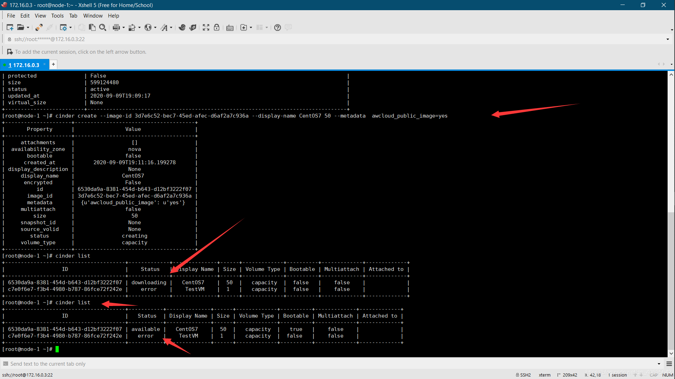Viewport: 675px width, 379px height.
Task: Click the keyboard mapping icon
Action: point(230,28)
